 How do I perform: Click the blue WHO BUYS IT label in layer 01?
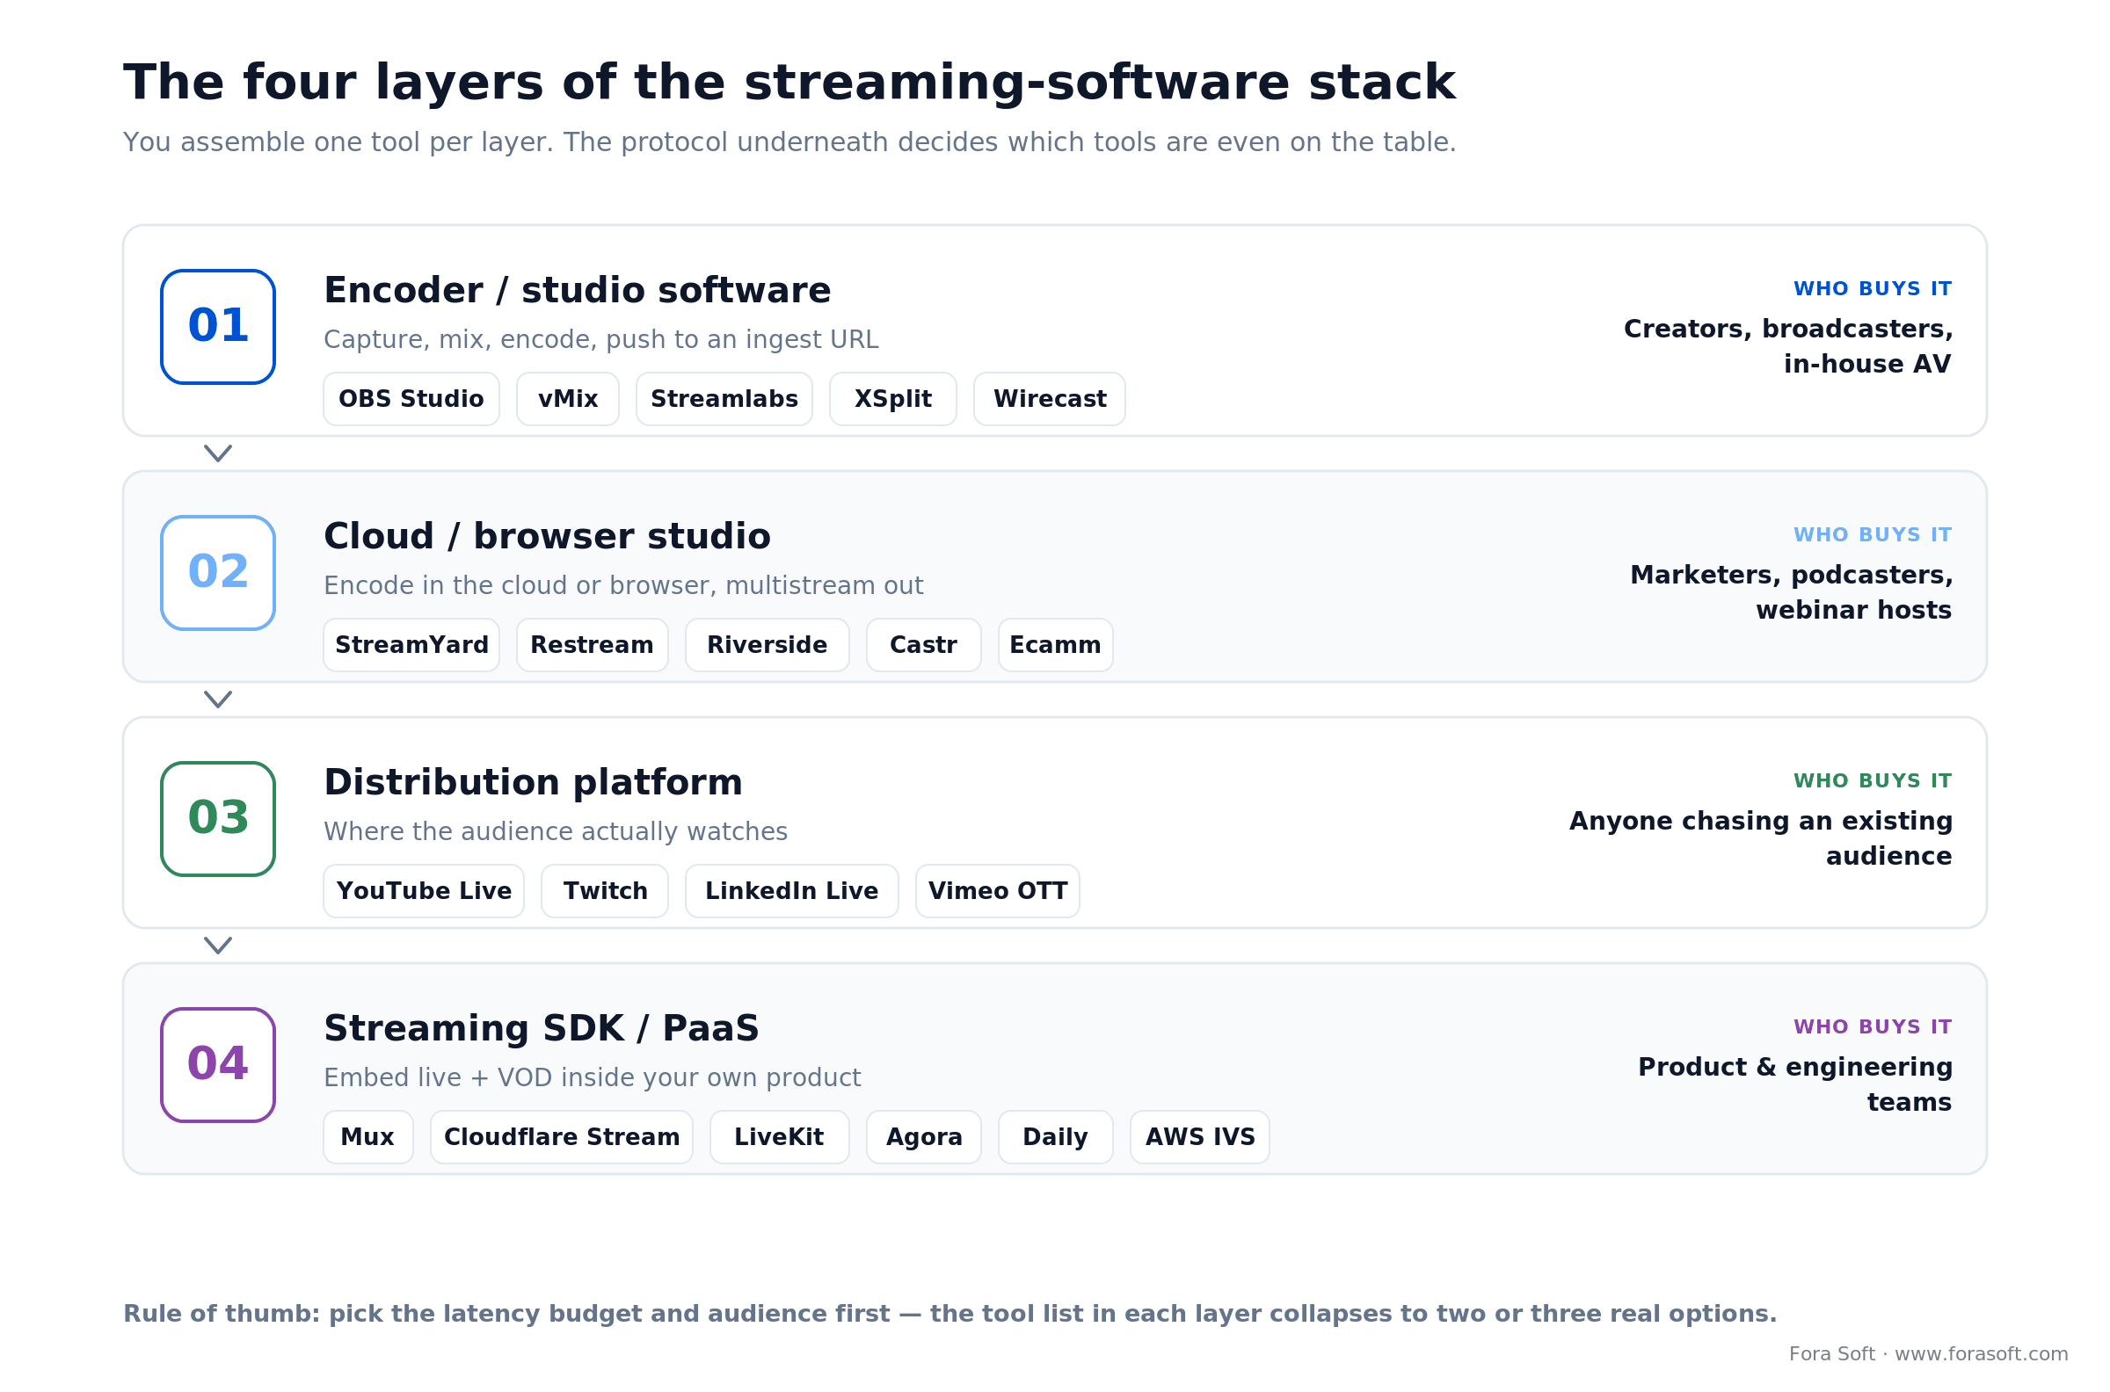click(1872, 289)
